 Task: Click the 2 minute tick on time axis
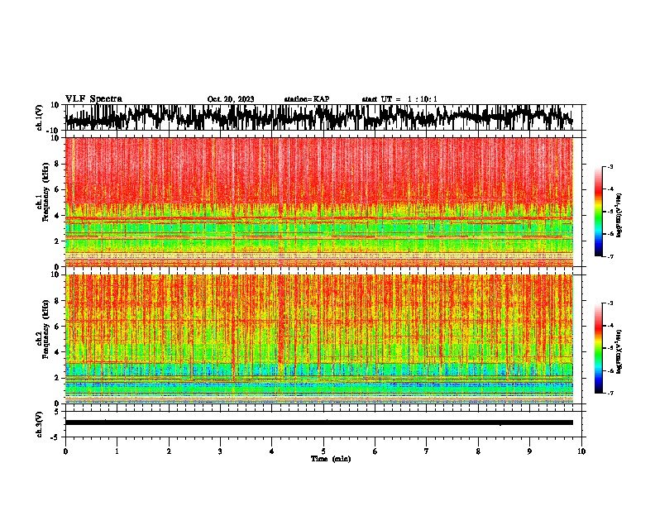[x=169, y=451]
